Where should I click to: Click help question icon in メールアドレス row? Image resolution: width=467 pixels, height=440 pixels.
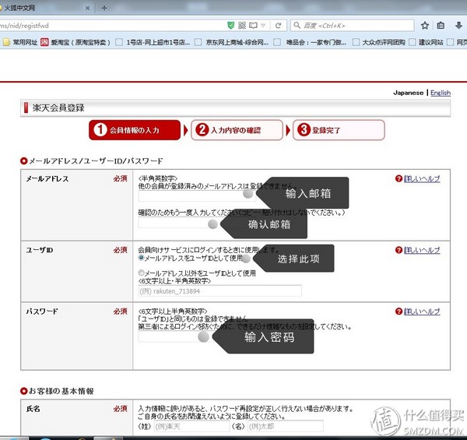pyautogui.click(x=399, y=178)
